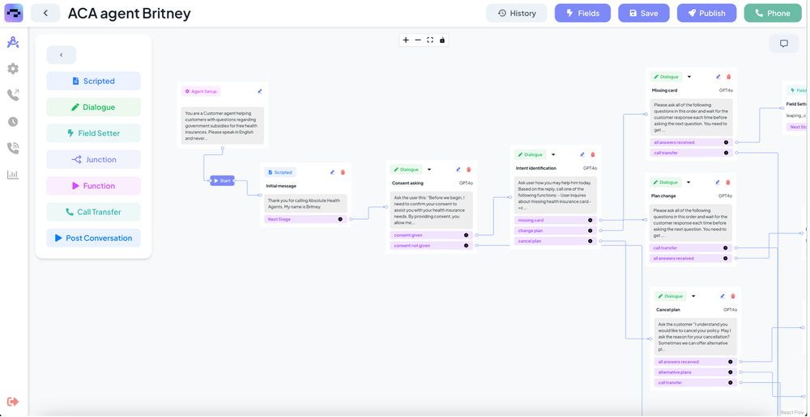Delete the Intent identification node
The height and width of the screenshot is (417, 810).
point(593,154)
